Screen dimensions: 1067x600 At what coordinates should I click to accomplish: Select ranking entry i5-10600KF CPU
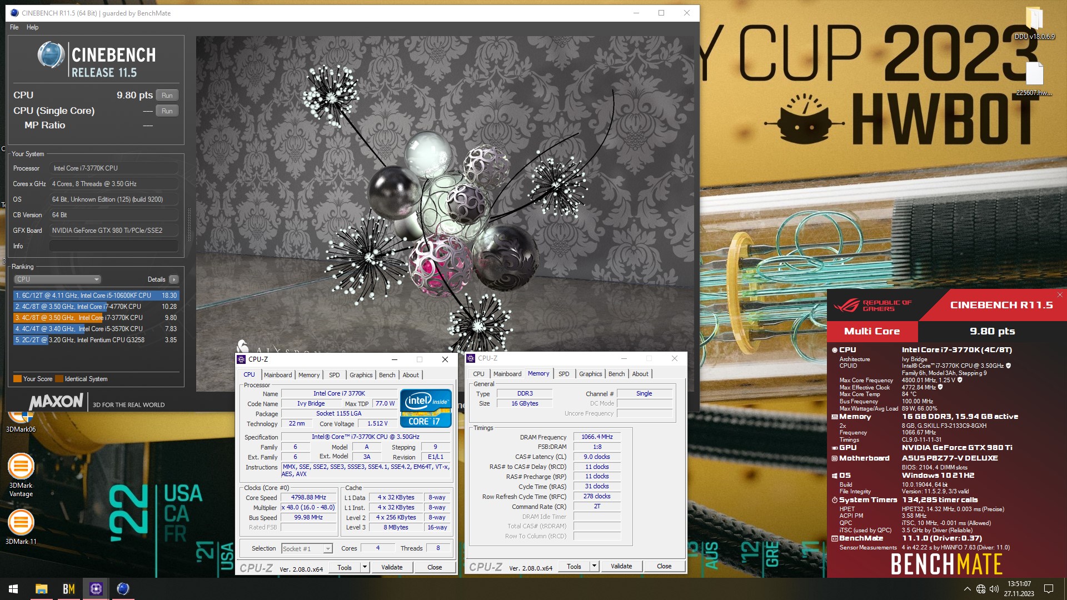(x=96, y=296)
